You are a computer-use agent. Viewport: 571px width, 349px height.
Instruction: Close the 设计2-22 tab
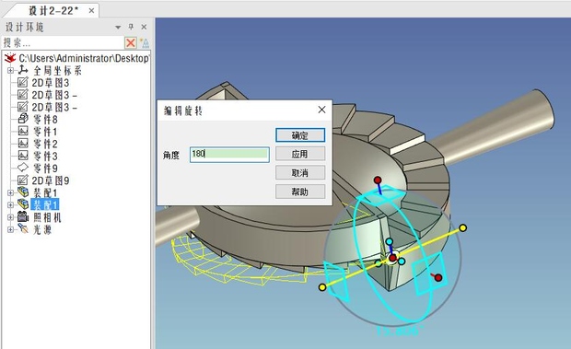coord(91,11)
